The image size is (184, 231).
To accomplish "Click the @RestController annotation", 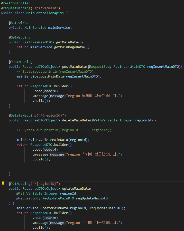I will pyautogui.click(x=16, y=3).
